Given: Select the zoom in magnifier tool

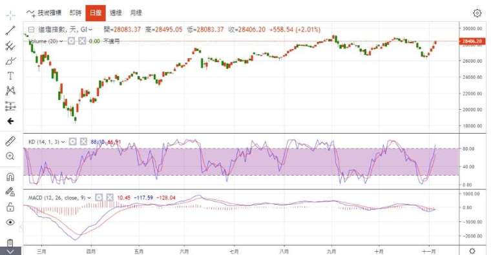Looking at the screenshot, I should (x=10, y=156).
